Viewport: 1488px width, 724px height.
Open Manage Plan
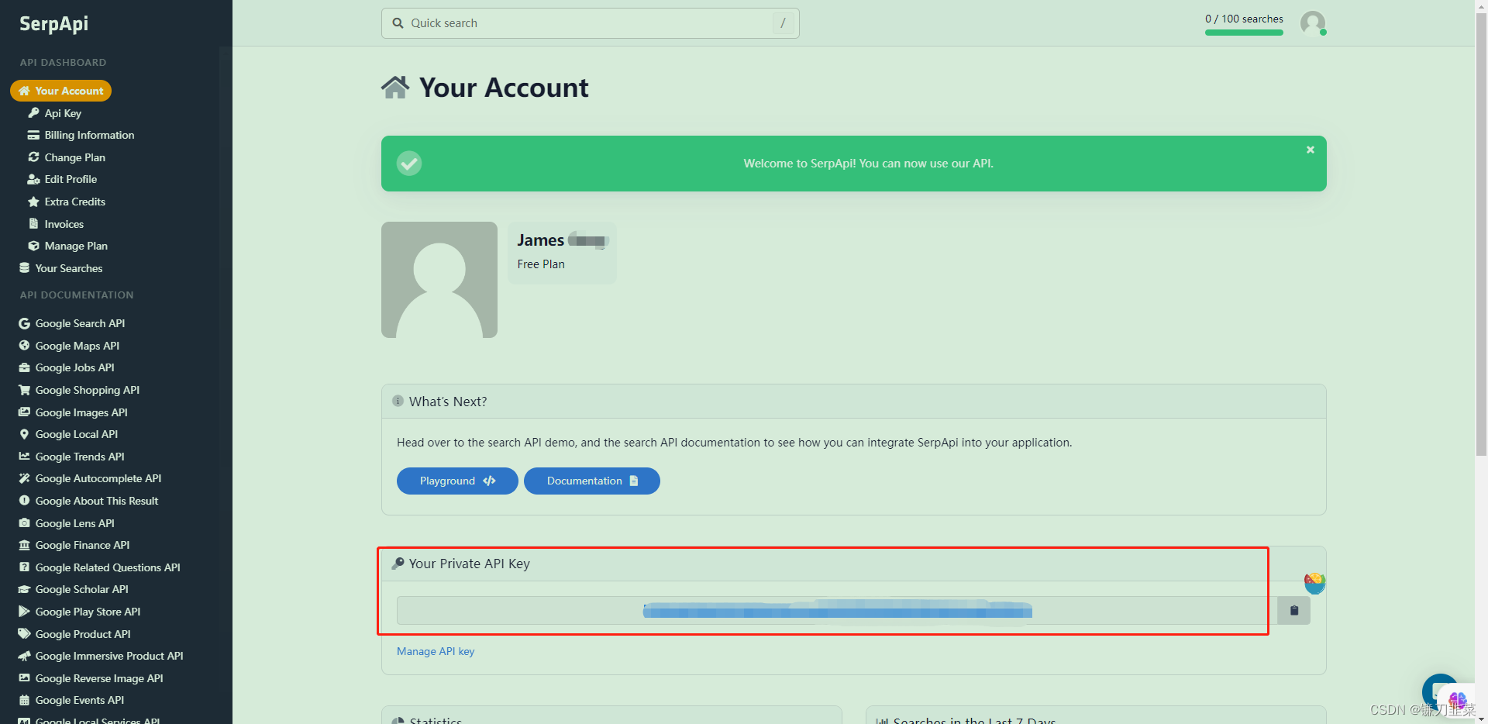pos(68,246)
